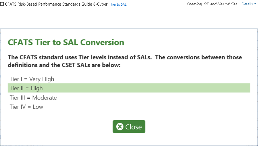Click the green highlight bar right of "High"
The width and height of the screenshot is (258, 146).
pos(146,88)
